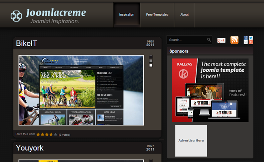
Task: Open the Kallyas joomla template ad banner
Action: pos(210,90)
